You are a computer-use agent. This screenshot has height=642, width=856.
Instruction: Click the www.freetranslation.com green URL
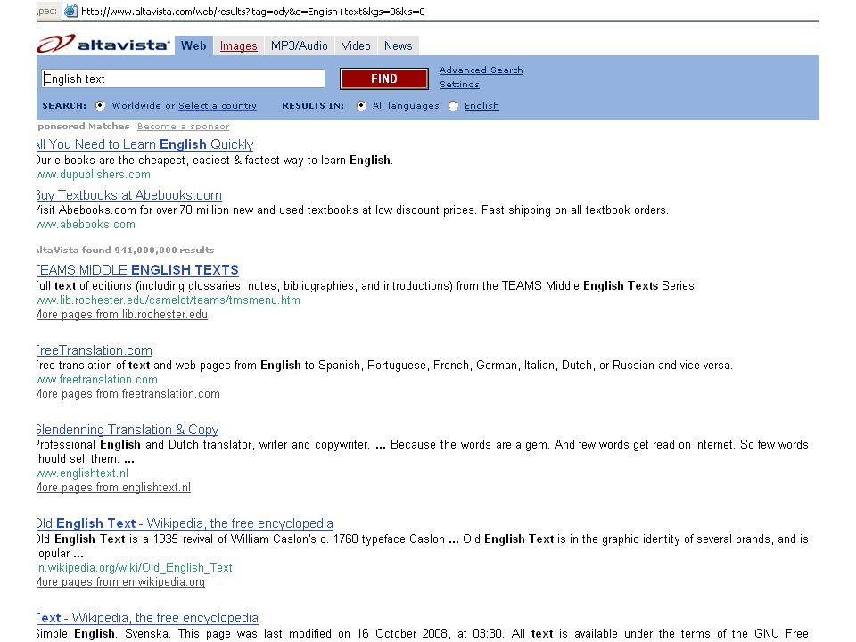click(97, 380)
